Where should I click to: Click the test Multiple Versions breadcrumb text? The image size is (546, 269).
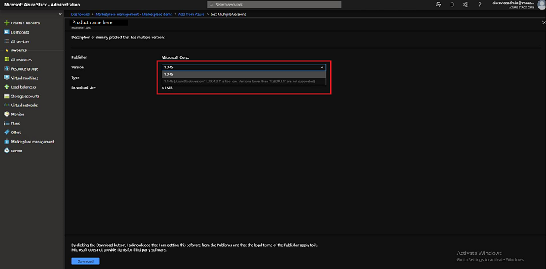pyautogui.click(x=228, y=14)
